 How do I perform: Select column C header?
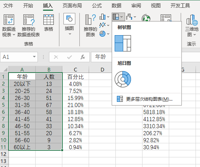point(76,70)
